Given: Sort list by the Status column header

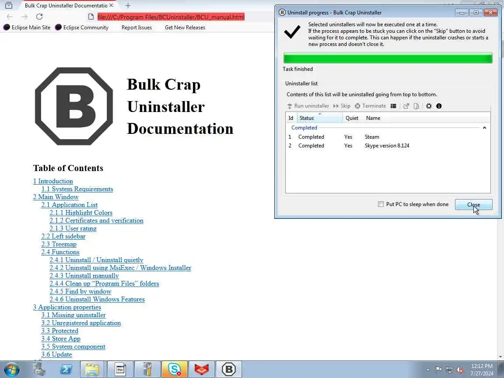Looking at the screenshot, I should click(320, 118).
